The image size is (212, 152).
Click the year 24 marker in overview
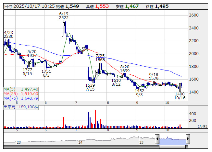[x=80, y=142]
